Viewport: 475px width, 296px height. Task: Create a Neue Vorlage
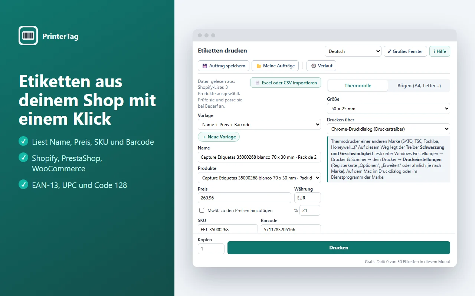coord(219,137)
